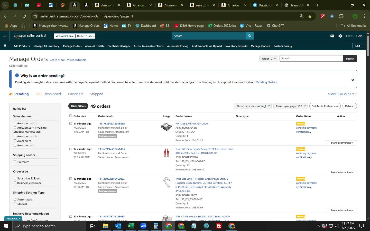This screenshot has width=370, height=231.
Task: Reload the page with browser refresh icon
Action: 24,16
